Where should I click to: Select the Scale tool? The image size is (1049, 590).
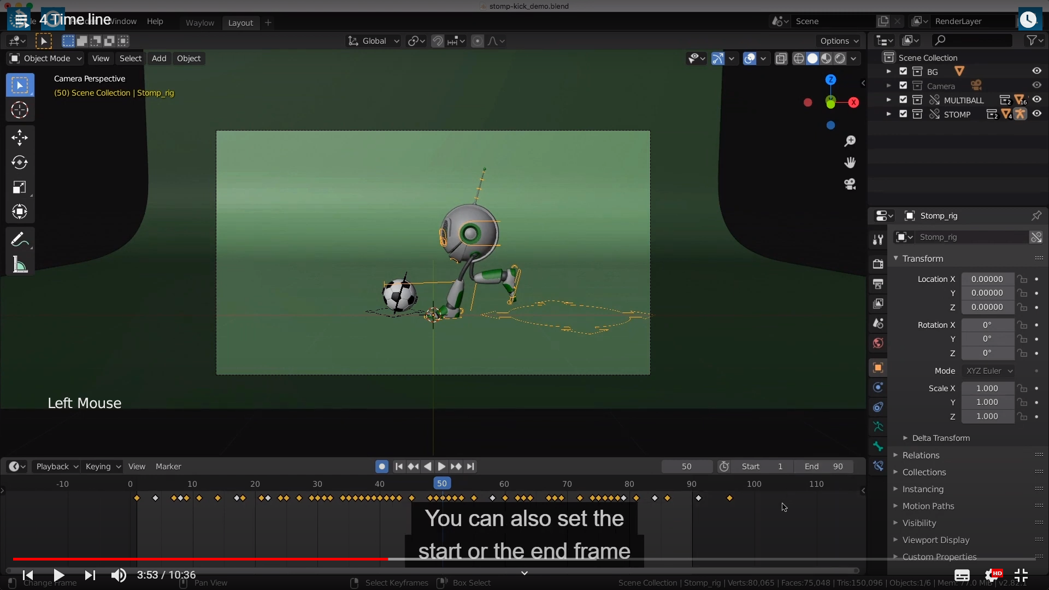click(x=20, y=187)
